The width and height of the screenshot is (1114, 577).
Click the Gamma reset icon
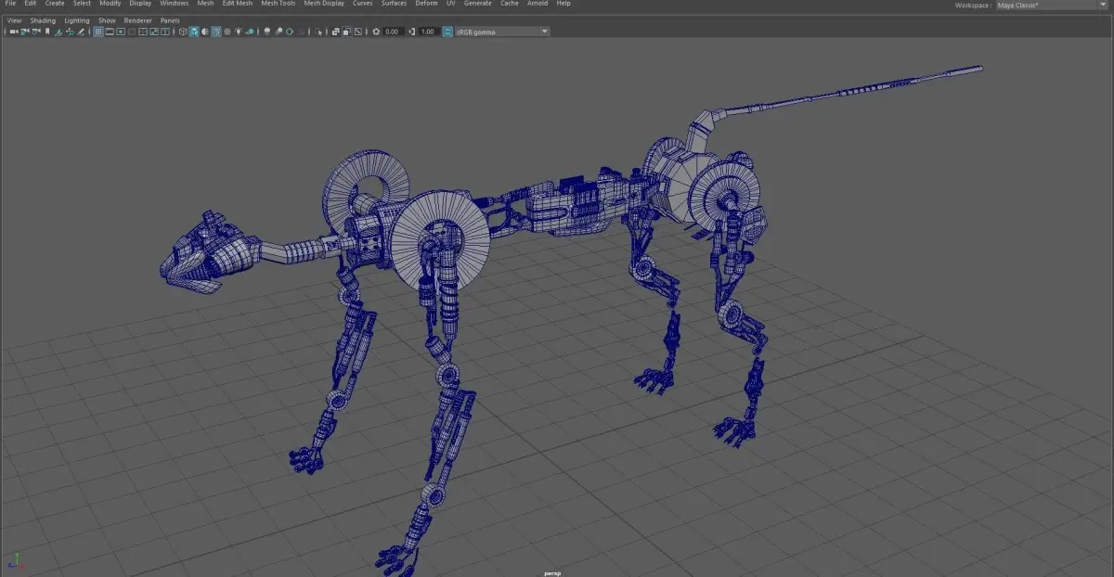(x=411, y=32)
